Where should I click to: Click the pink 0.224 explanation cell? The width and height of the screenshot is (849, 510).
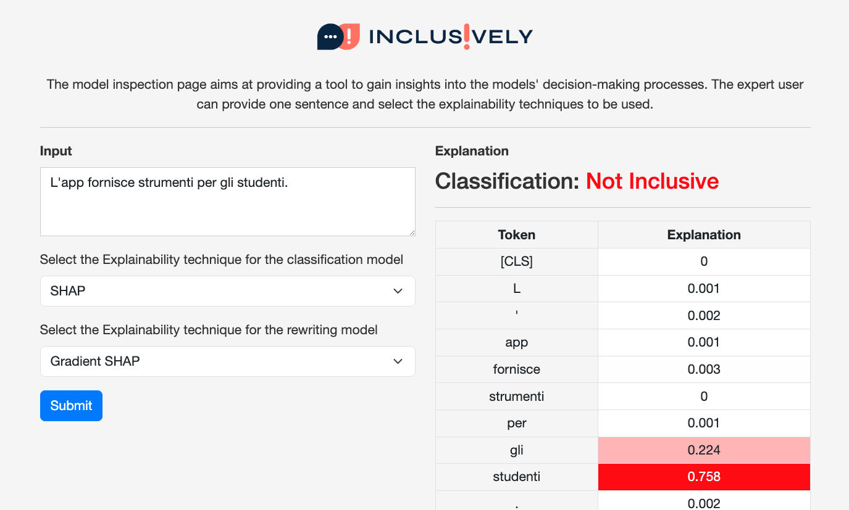704,450
